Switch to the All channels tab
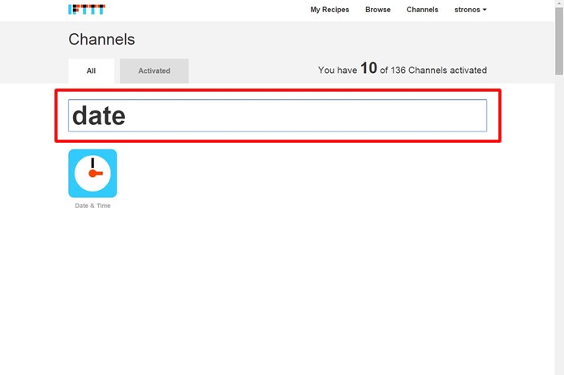This screenshot has height=375, width=564. (91, 71)
